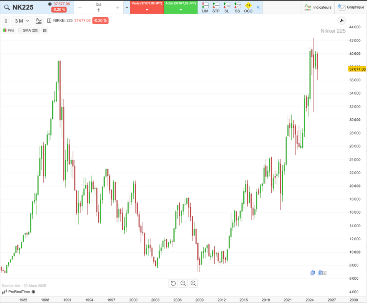Open the 3 M timeframe dropdown

[x=22, y=21]
